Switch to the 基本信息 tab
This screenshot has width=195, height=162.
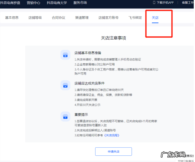[x=12, y=18]
